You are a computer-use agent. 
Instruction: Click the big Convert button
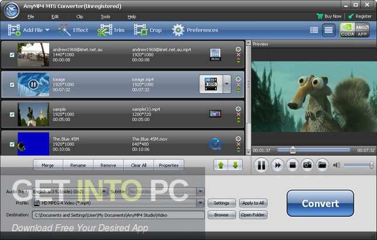point(320,203)
